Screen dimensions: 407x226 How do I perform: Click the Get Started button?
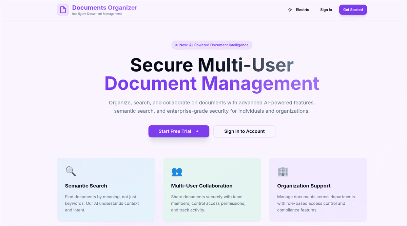[353, 10]
